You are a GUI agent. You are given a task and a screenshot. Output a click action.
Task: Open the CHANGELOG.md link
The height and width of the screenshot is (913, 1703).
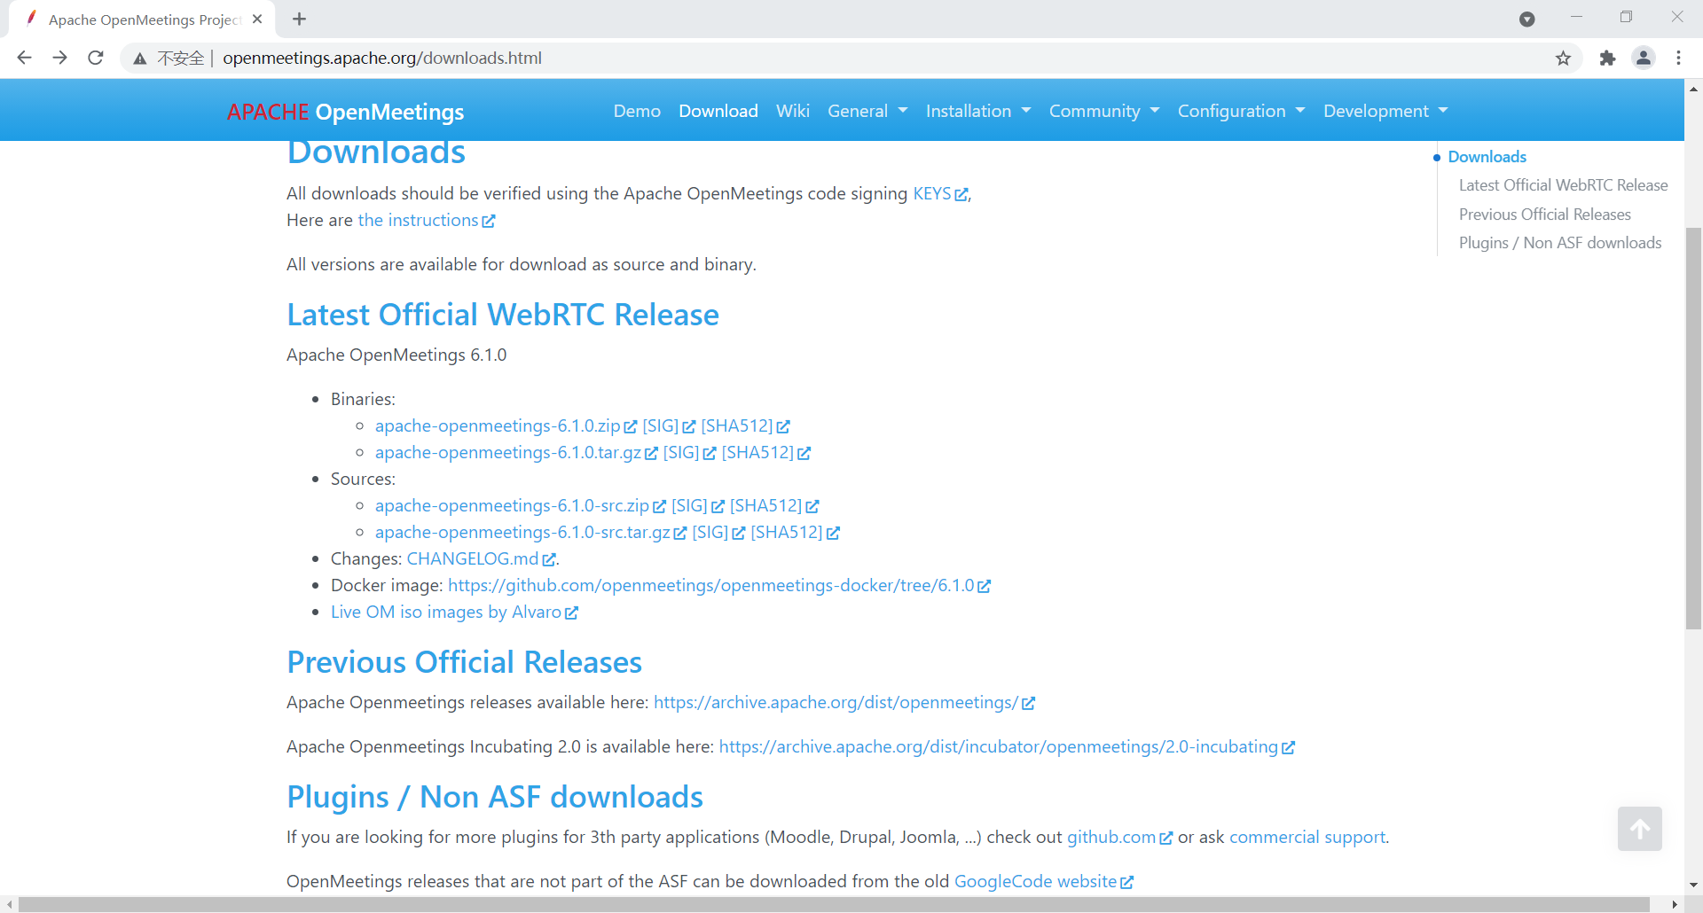pos(473,558)
